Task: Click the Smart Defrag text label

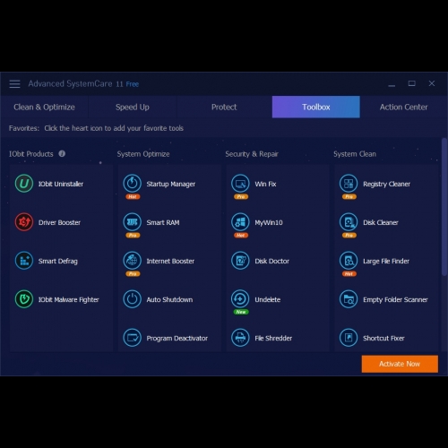Action: [58, 261]
